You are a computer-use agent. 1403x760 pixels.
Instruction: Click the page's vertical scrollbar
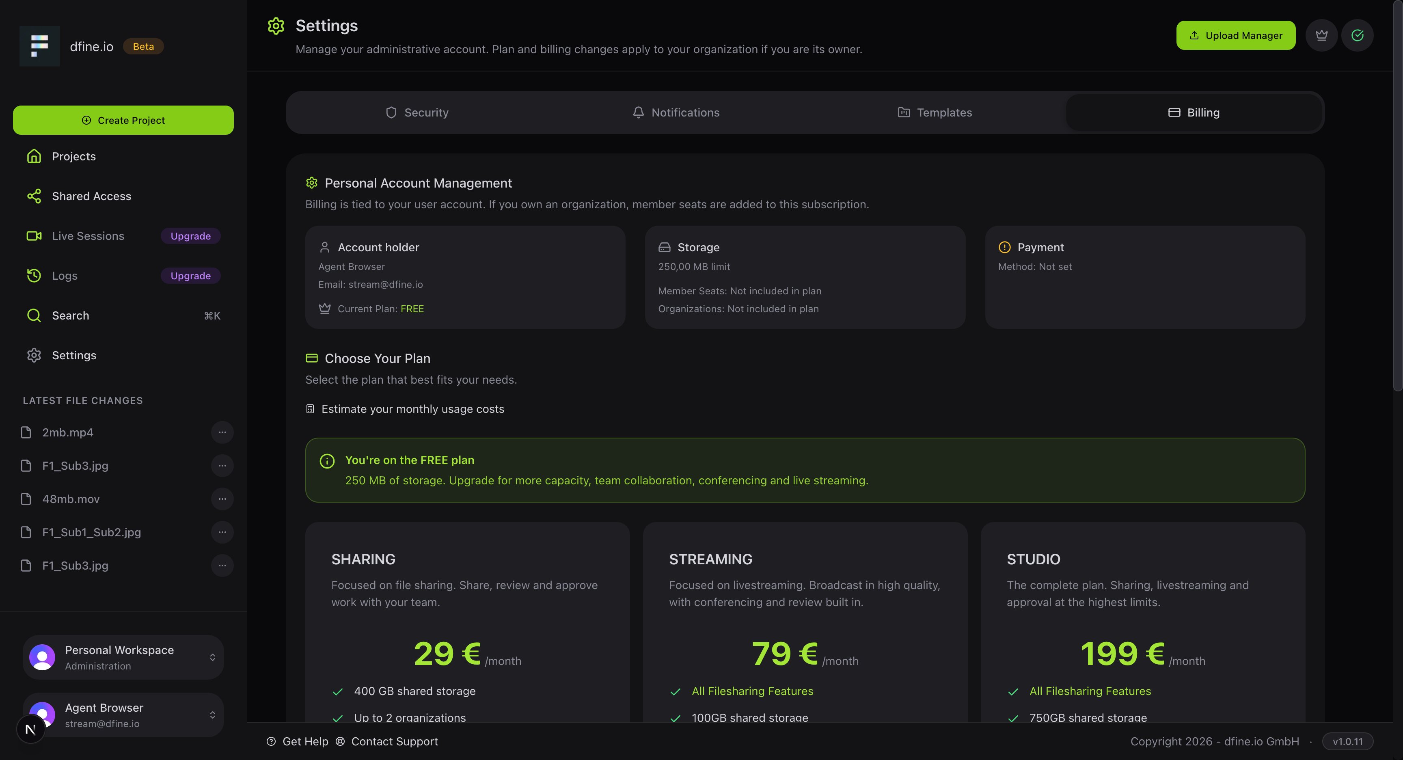[x=1398, y=196]
